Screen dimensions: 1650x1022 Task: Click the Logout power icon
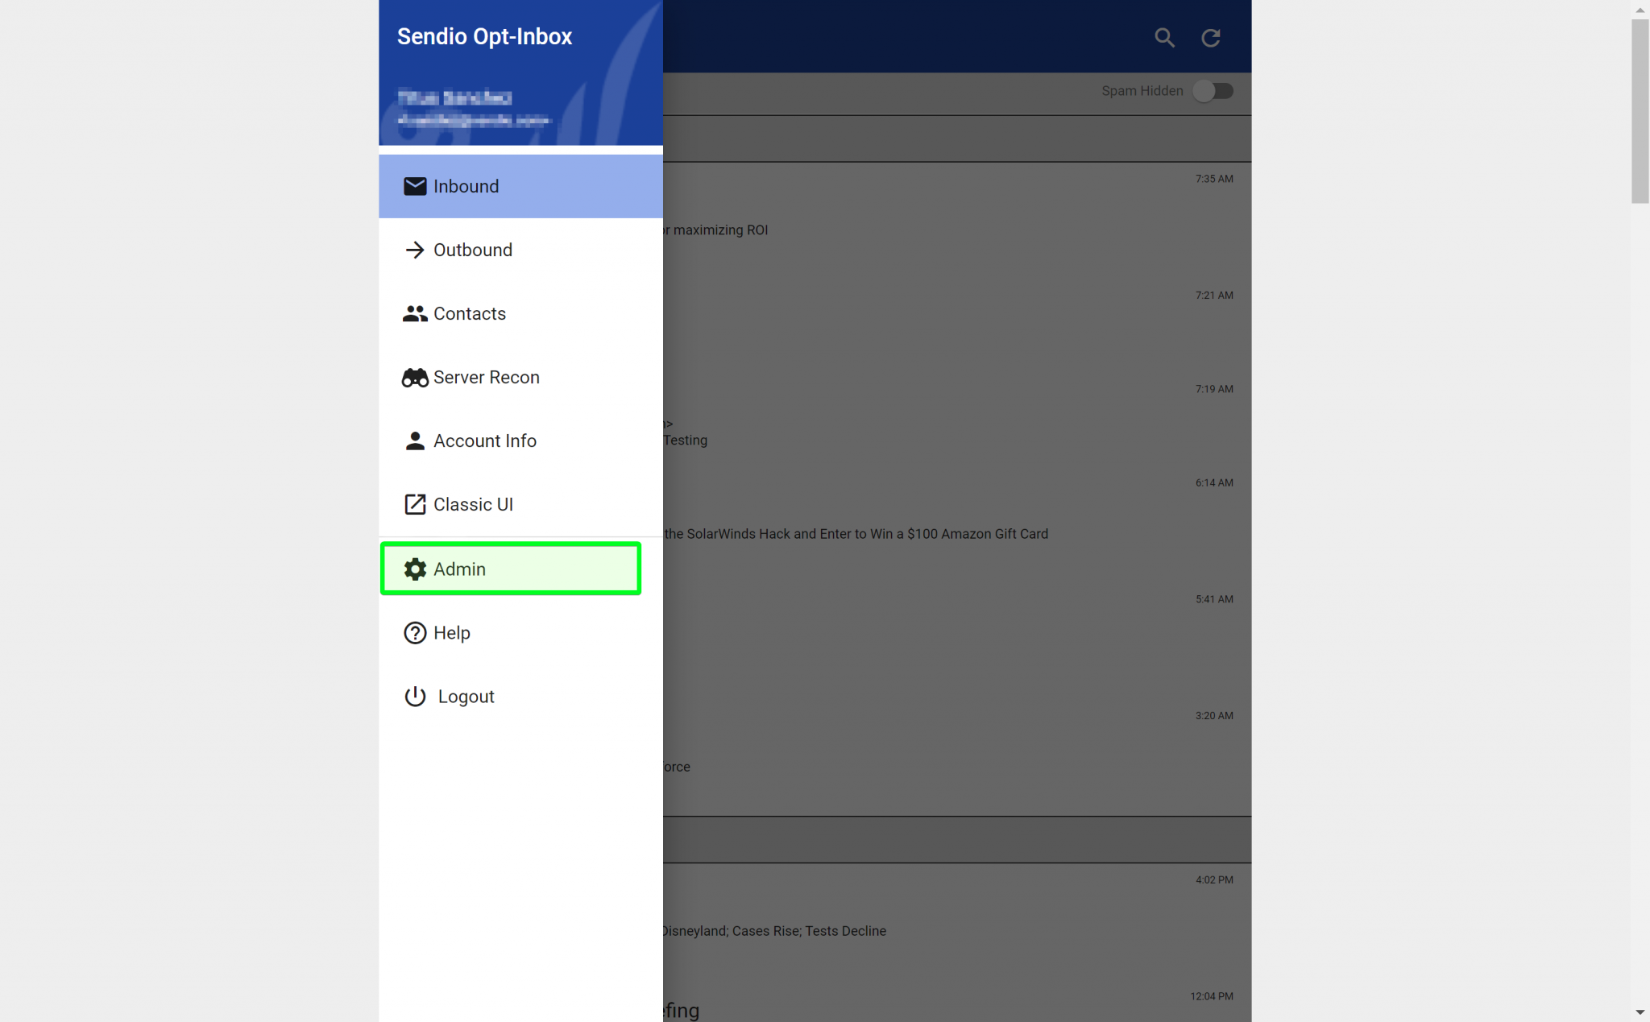pos(414,697)
